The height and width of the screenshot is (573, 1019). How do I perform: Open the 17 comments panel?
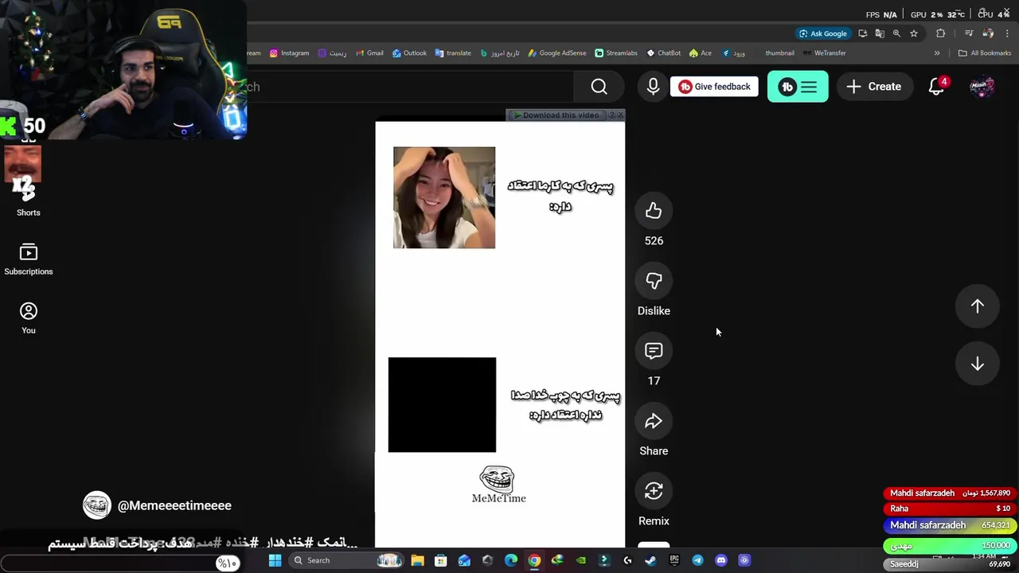pos(654,351)
